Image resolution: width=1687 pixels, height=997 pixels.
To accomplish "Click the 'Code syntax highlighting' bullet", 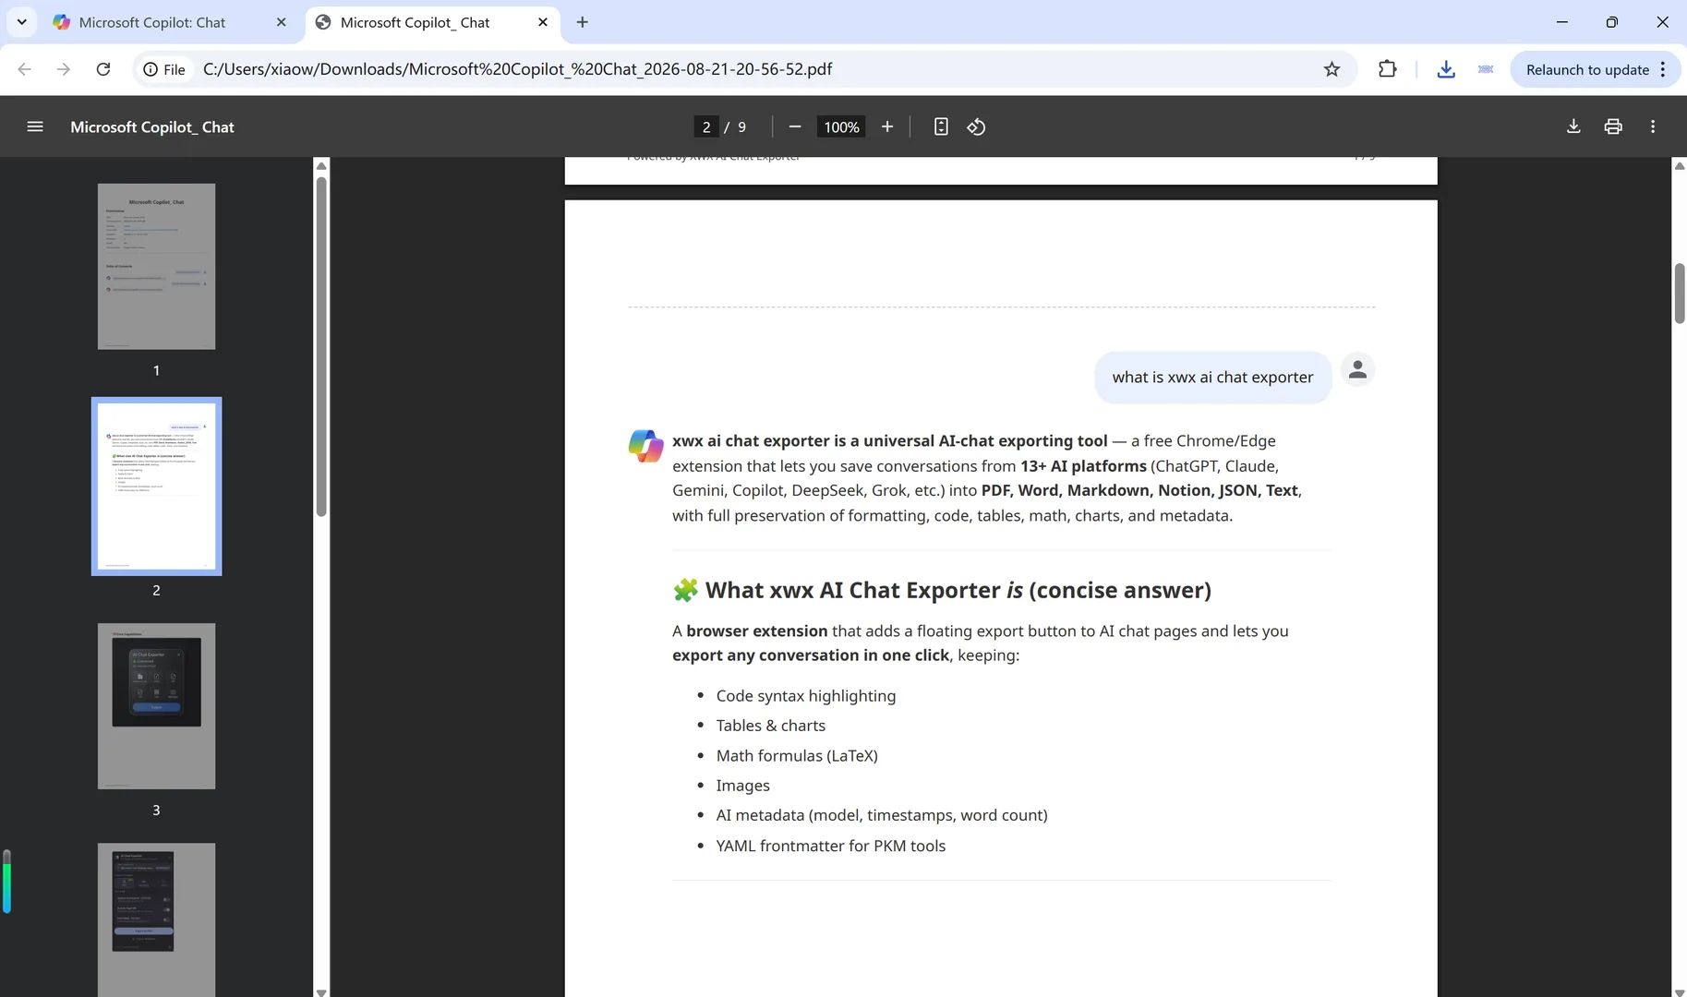I will [x=805, y=695].
